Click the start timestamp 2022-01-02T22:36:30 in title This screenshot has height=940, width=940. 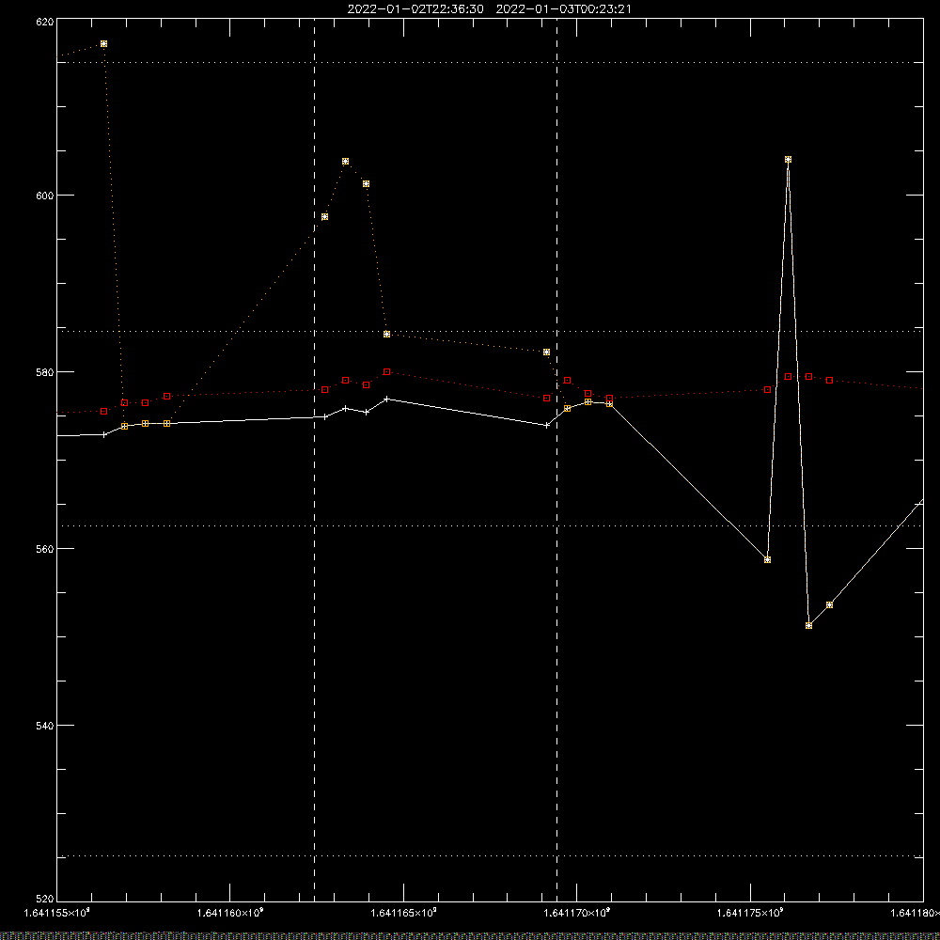pyautogui.click(x=415, y=9)
